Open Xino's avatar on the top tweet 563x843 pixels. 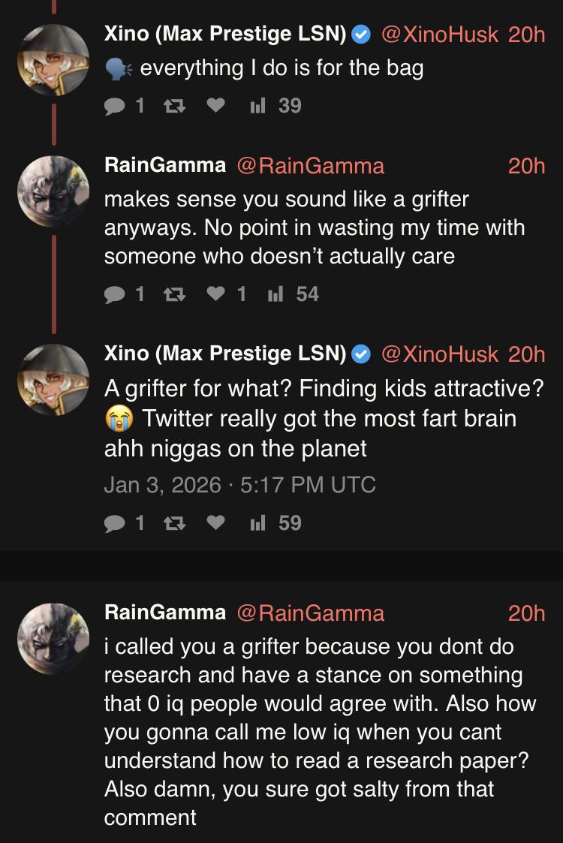pyautogui.click(x=54, y=61)
